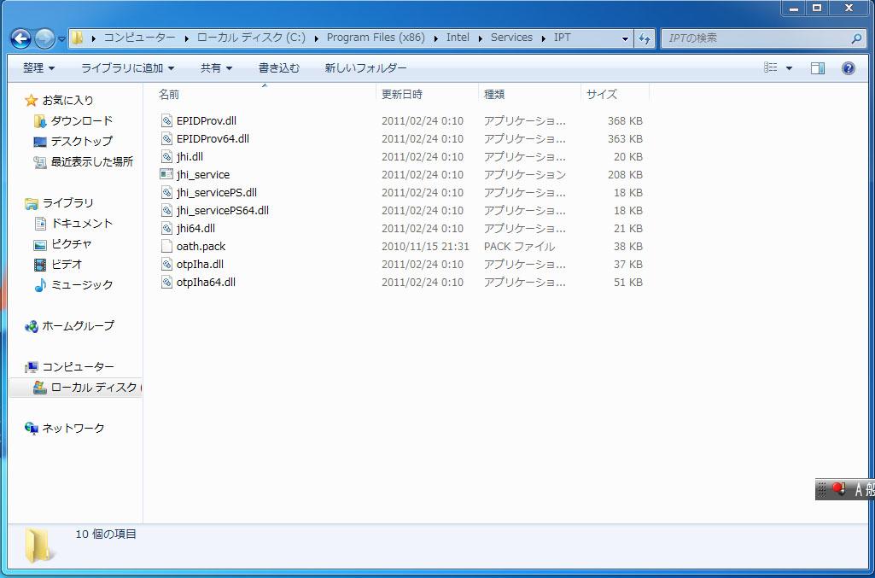Screen dimensions: 875x578
Task: Open the ミュージック library
Action: click(81, 284)
